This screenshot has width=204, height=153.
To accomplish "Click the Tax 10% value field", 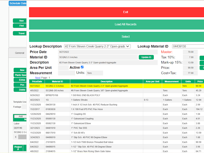I will coord(190,57).
